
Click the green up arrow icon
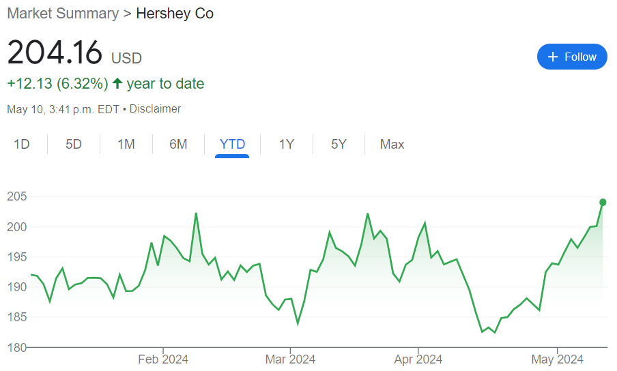117,84
